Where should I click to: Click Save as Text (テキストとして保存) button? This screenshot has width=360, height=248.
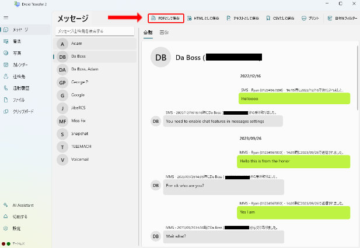(243, 18)
